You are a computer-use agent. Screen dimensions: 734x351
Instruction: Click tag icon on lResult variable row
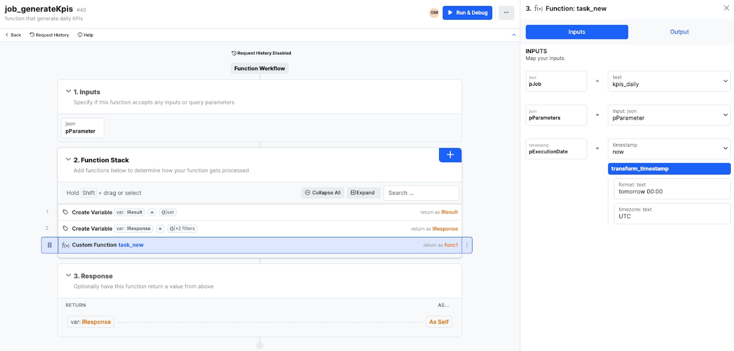(66, 212)
